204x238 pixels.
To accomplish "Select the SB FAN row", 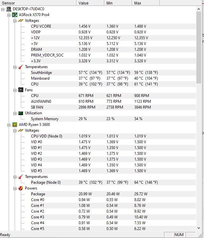I will click(113, 107).
